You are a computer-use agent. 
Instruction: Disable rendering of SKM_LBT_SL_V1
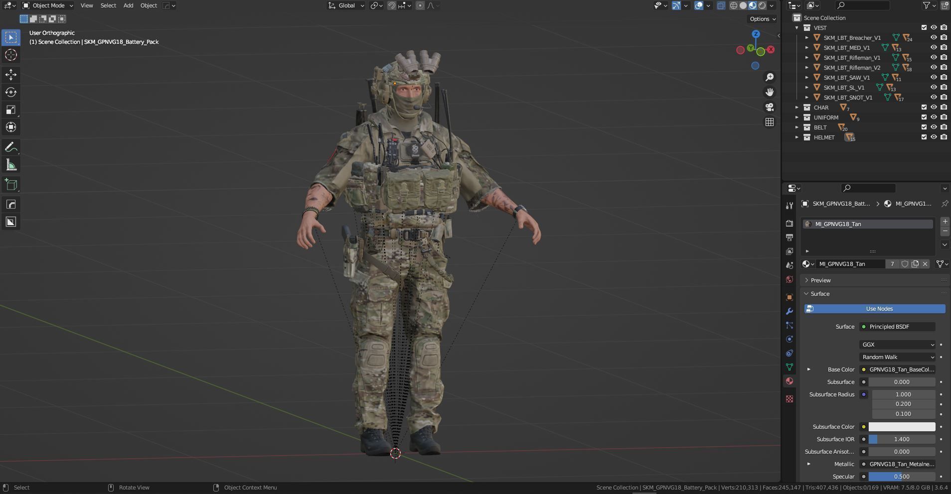coord(944,87)
